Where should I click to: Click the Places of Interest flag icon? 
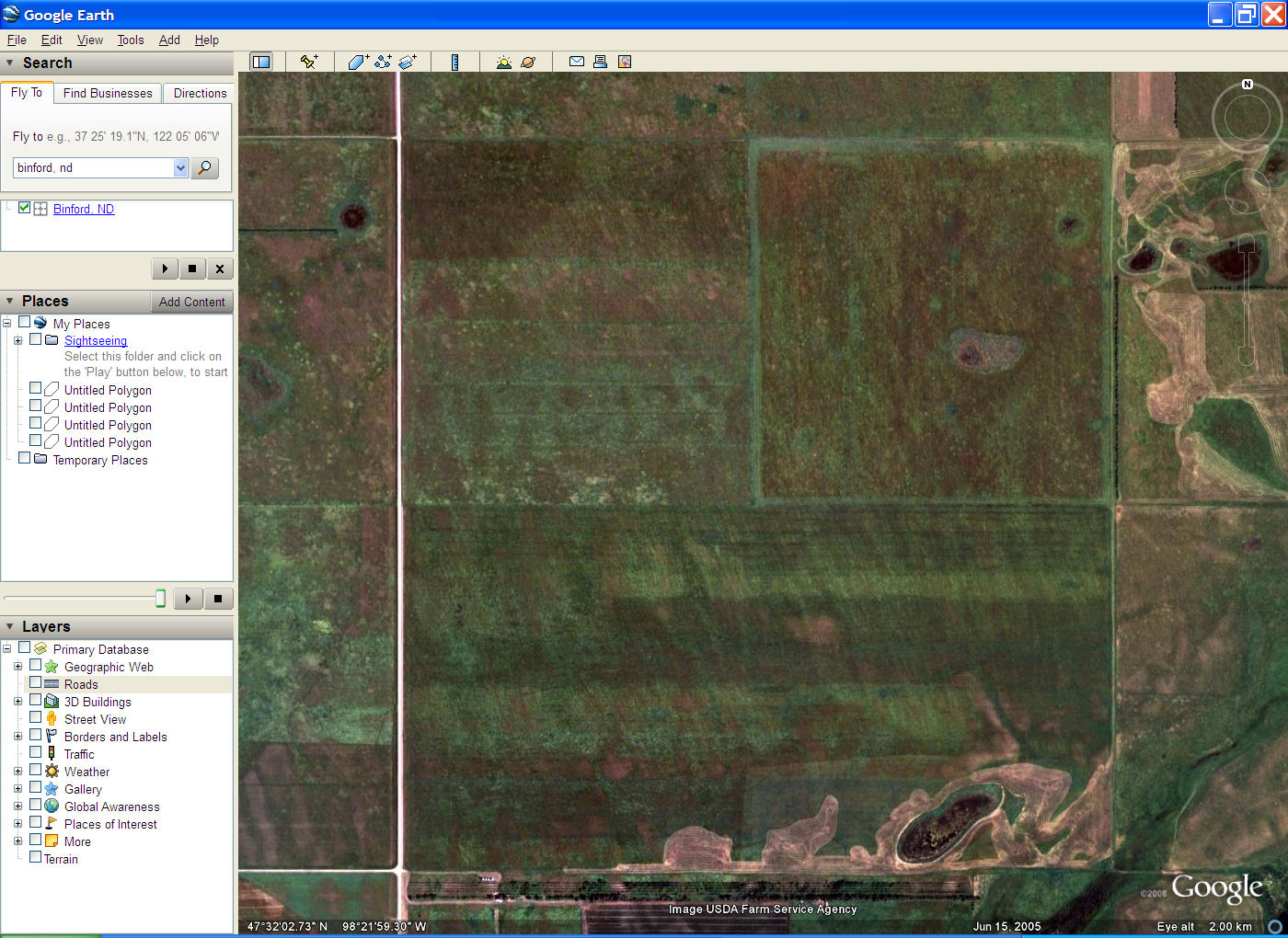point(52,823)
